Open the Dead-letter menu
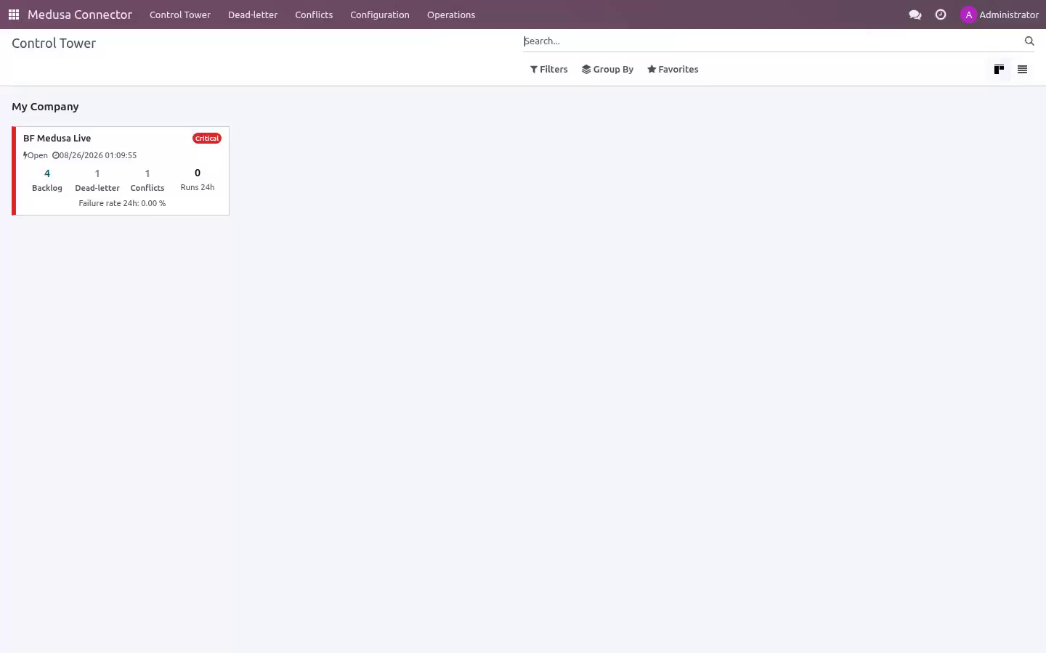The image size is (1046, 653). tap(253, 15)
